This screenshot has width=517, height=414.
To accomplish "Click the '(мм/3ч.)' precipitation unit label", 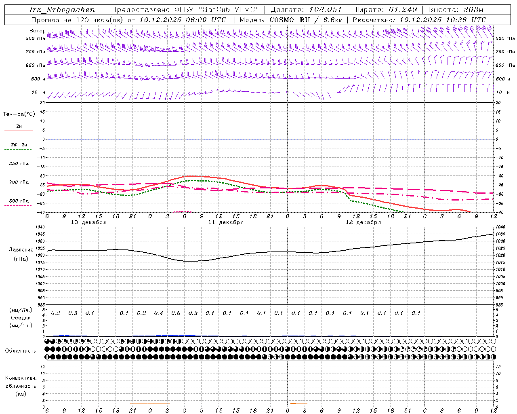I will click(21, 310).
